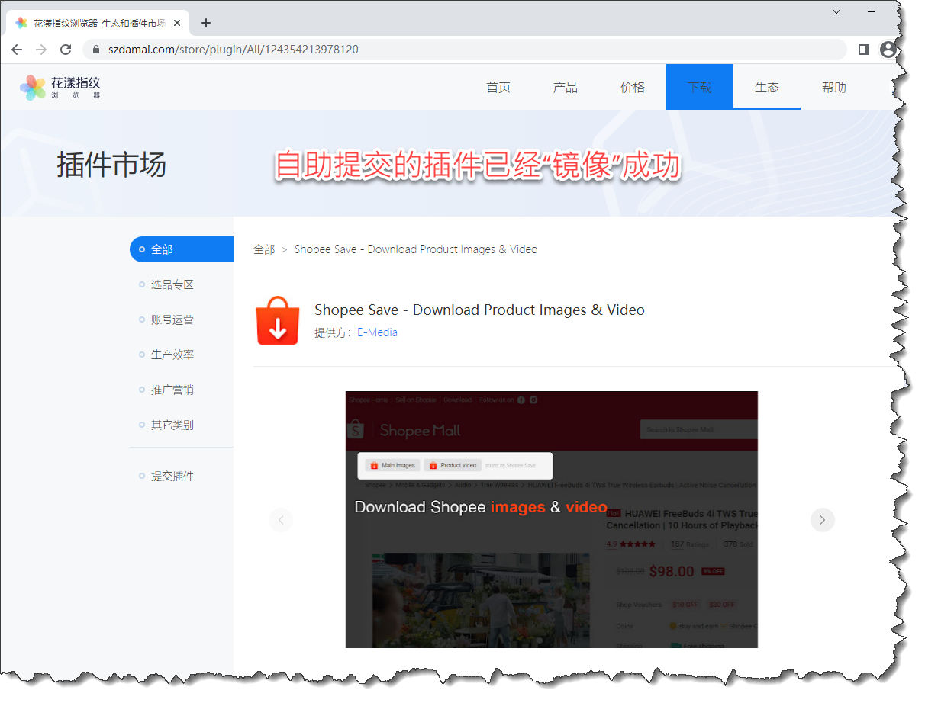Show the previous screenshot in the carousel
Viewport: 925px width, 703px height.
[281, 520]
